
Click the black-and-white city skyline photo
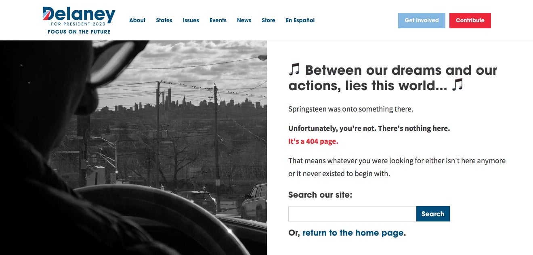(x=133, y=148)
